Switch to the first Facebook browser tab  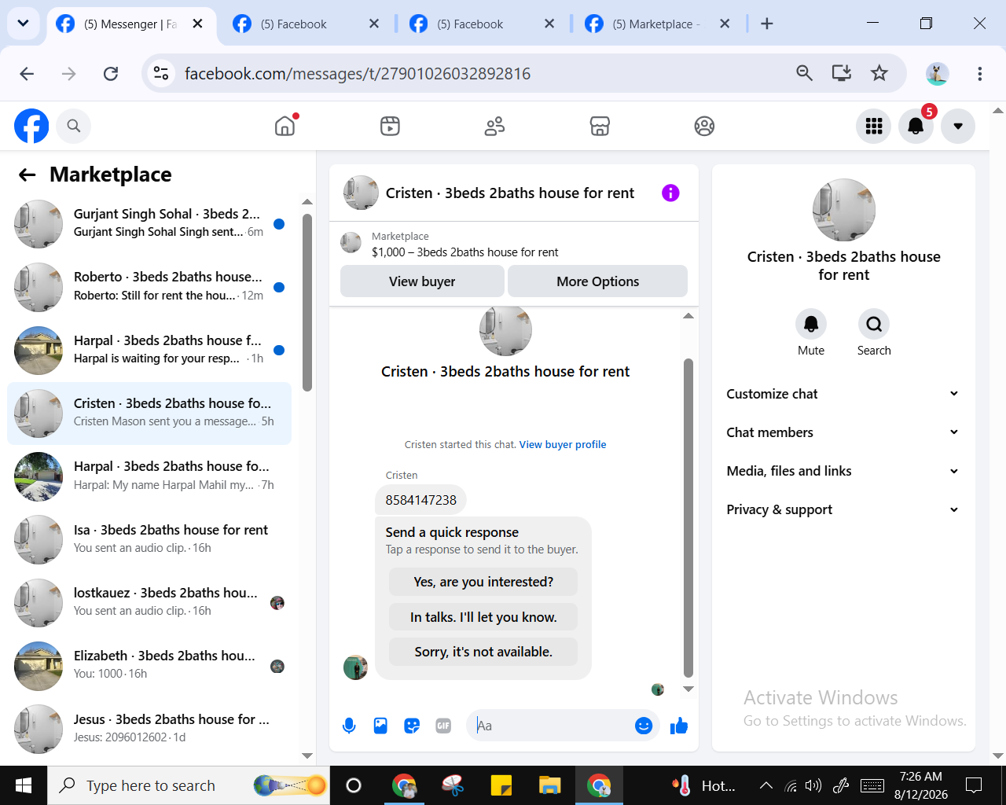point(307,24)
